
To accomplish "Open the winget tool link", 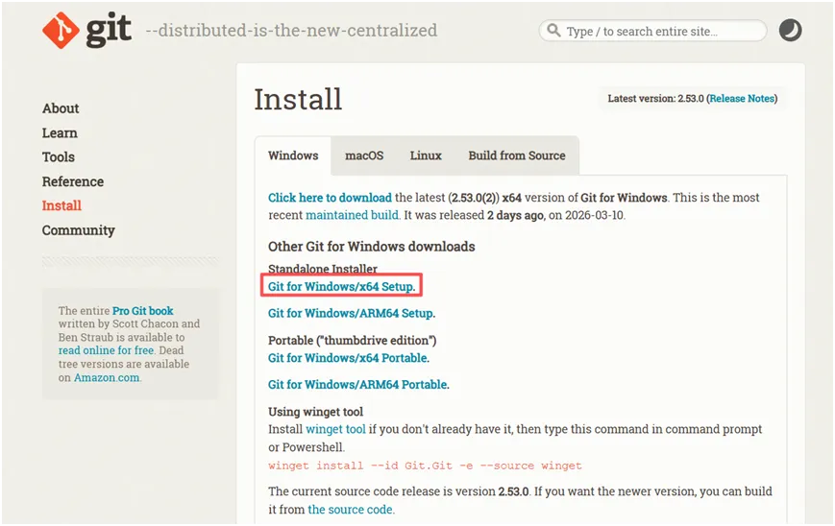I will 335,429.
